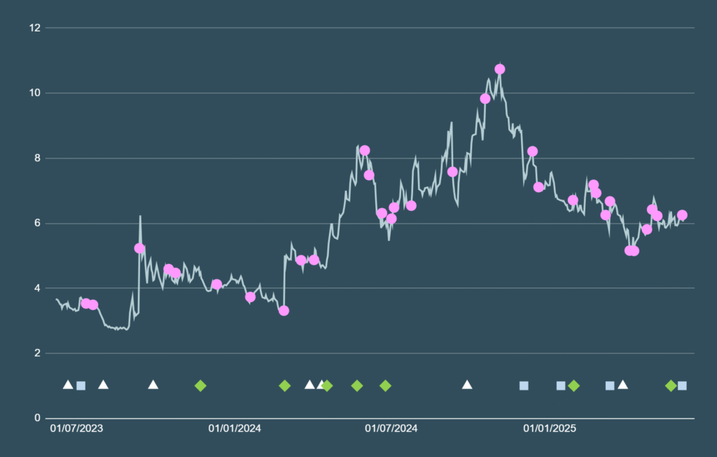Select green diamond directly below the lowest pink dot
Viewport: 717px width, 457px height.
(284, 386)
